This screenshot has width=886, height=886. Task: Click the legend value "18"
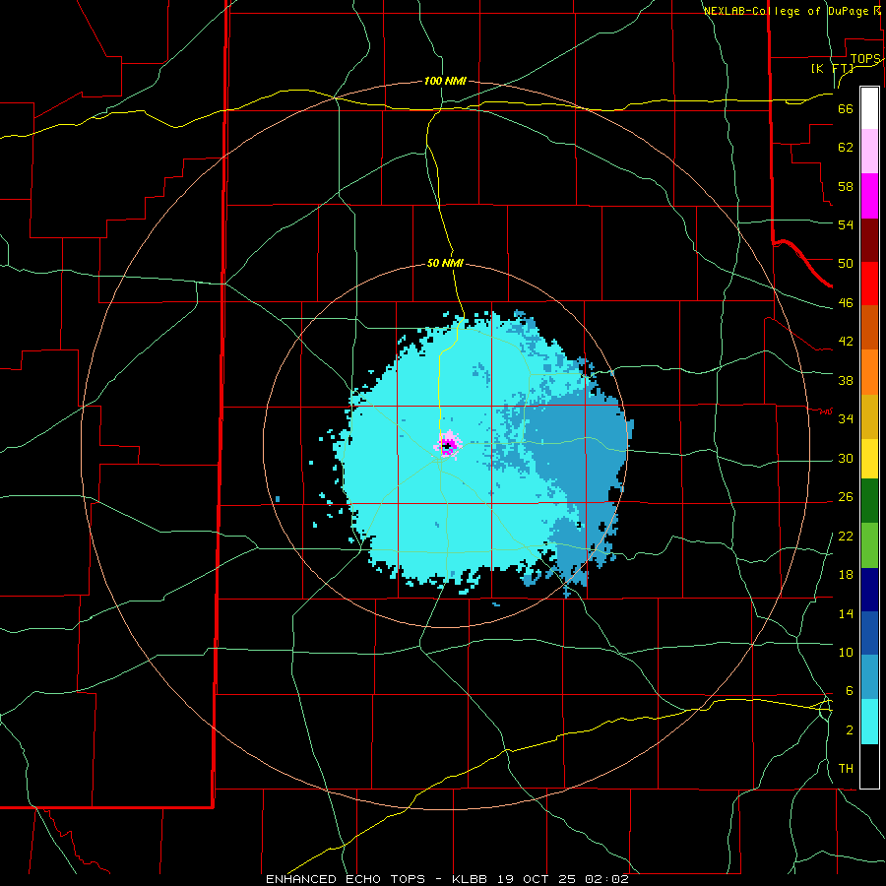[846, 574]
